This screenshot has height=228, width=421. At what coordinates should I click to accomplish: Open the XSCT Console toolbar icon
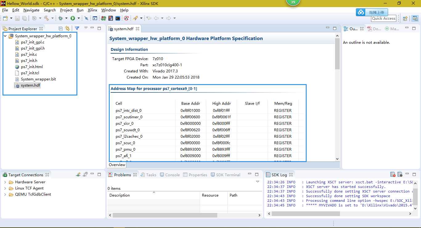tap(95, 18)
